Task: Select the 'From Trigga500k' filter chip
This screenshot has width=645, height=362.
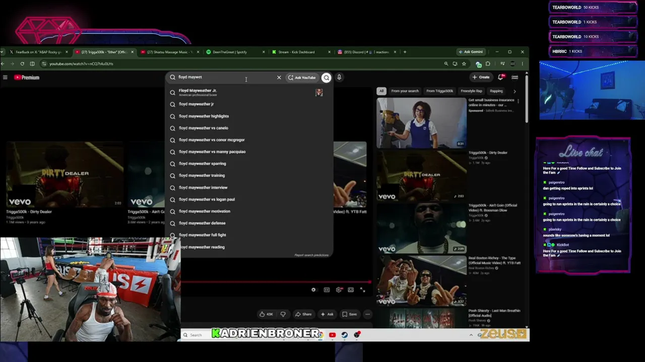Action: [x=439, y=91]
